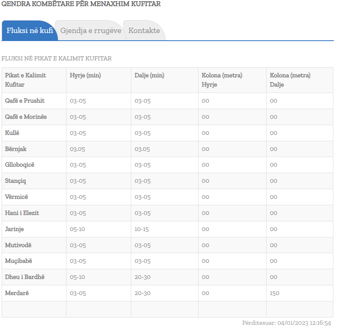Click Jarinje exit time 10-15
The image size is (337, 326).
coord(142,229)
